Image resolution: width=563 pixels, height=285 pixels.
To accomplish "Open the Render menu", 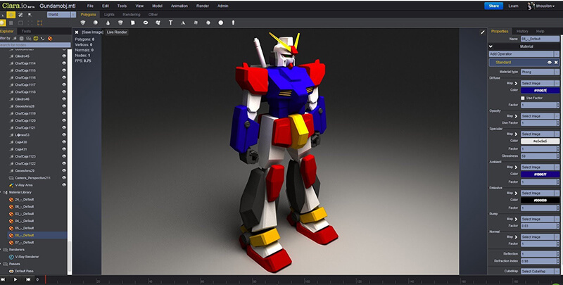I will [x=203, y=6].
